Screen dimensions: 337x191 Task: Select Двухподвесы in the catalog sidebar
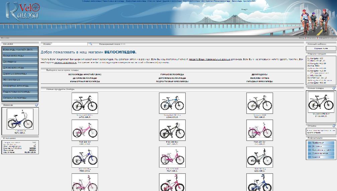(20, 62)
